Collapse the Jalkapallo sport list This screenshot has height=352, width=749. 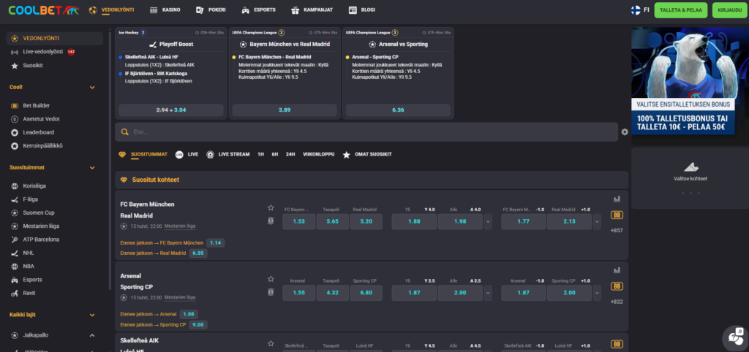tap(92, 335)
